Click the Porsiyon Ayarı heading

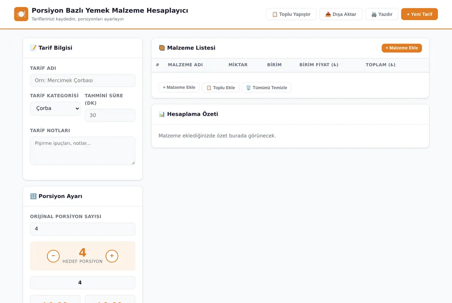click(56, 196)
